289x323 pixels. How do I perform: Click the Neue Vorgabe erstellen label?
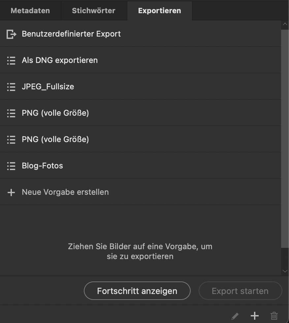point(65,192)
